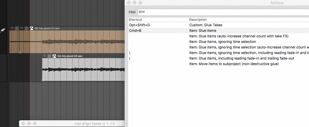Click the guitar track icon at left edge
The width and height of the screenshot is (309, 127).
(4, 30)
